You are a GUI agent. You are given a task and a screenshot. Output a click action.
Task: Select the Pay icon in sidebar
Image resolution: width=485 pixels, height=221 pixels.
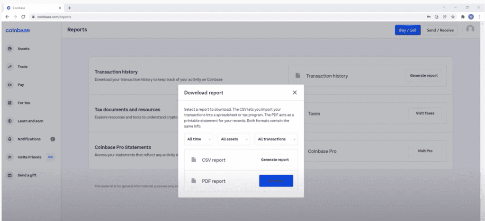9,85
